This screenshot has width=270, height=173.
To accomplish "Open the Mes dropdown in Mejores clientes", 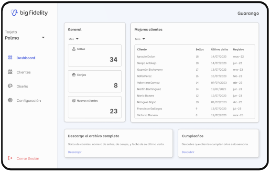I will (140, 39).
